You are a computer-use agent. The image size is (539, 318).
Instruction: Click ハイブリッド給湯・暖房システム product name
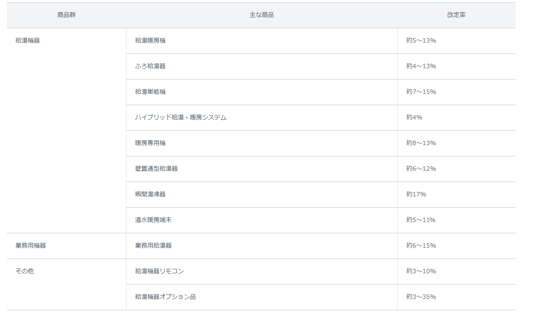[181, 117]
